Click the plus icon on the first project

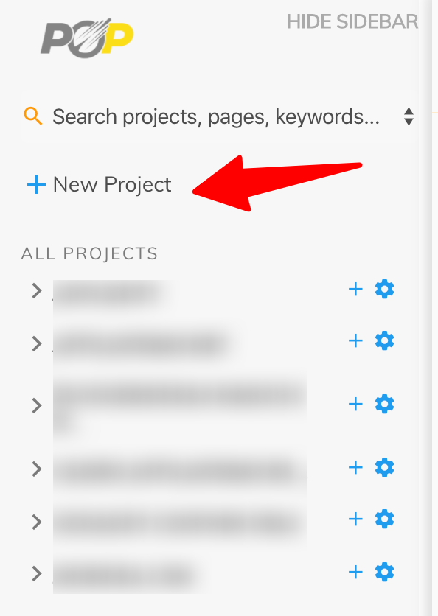(x=355, y=290)
